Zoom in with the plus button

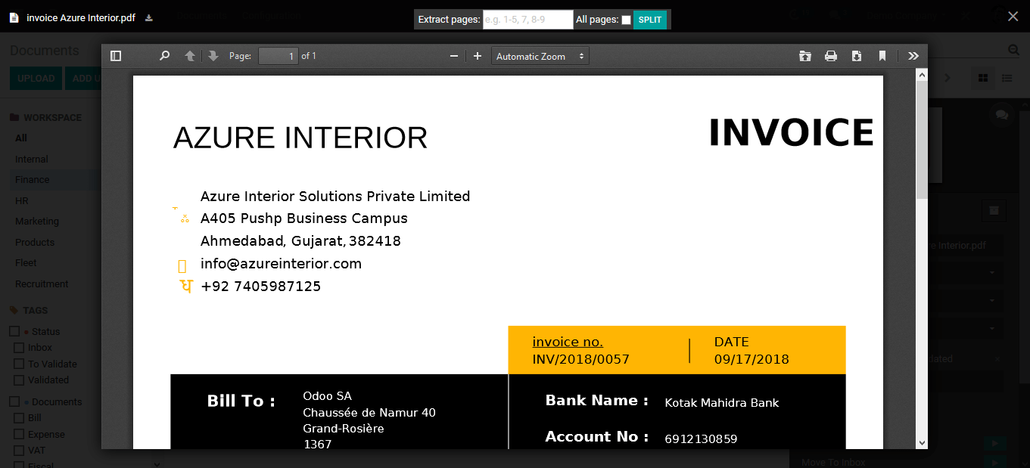click(478, 56)
